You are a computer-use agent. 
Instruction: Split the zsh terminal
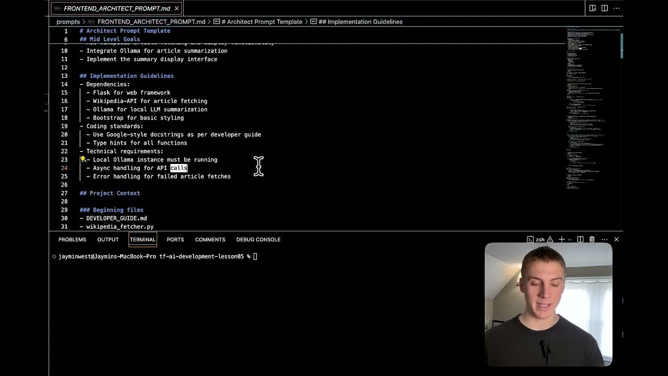click(x=580, y=239)
